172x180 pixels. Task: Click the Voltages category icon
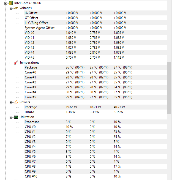(16, 8)
